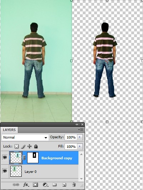Image resolution: width=143 pixels, height=190 pixels.
Task: Click the left-middle transform handle
Action: [x=71, y=61]
